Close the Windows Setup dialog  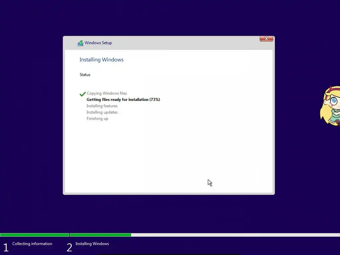point(266,39)
